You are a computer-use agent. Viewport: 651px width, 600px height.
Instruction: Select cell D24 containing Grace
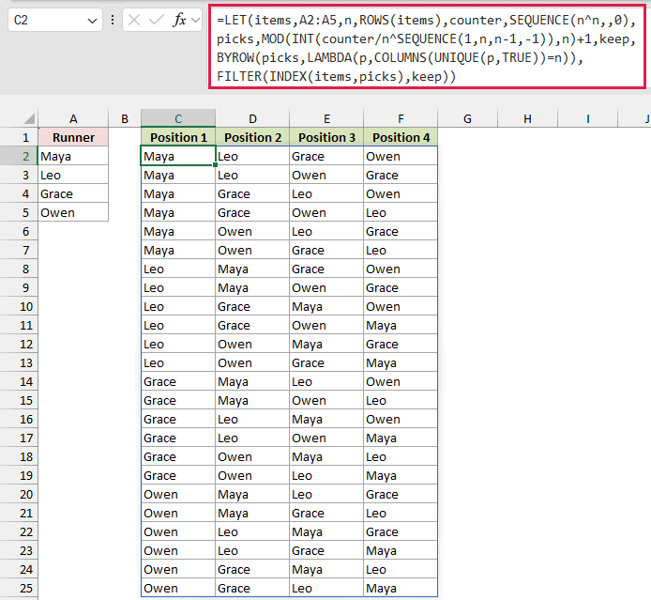(252, 569)
